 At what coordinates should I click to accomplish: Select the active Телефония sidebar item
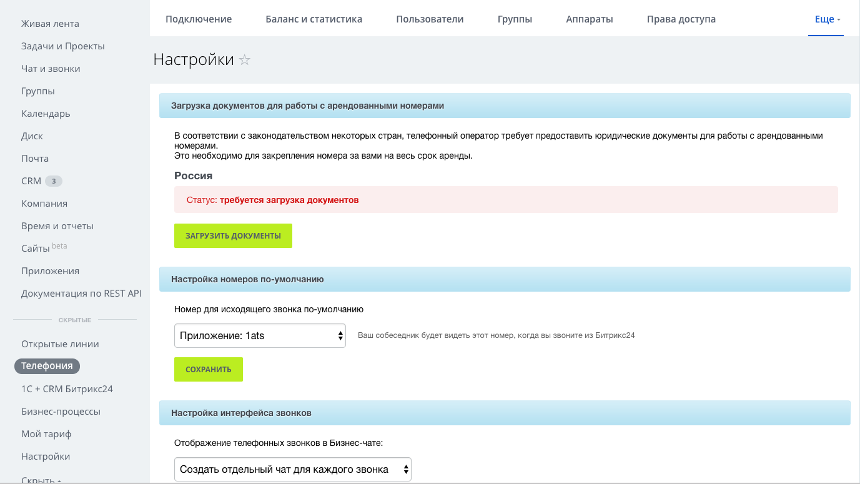coord(47,366)
